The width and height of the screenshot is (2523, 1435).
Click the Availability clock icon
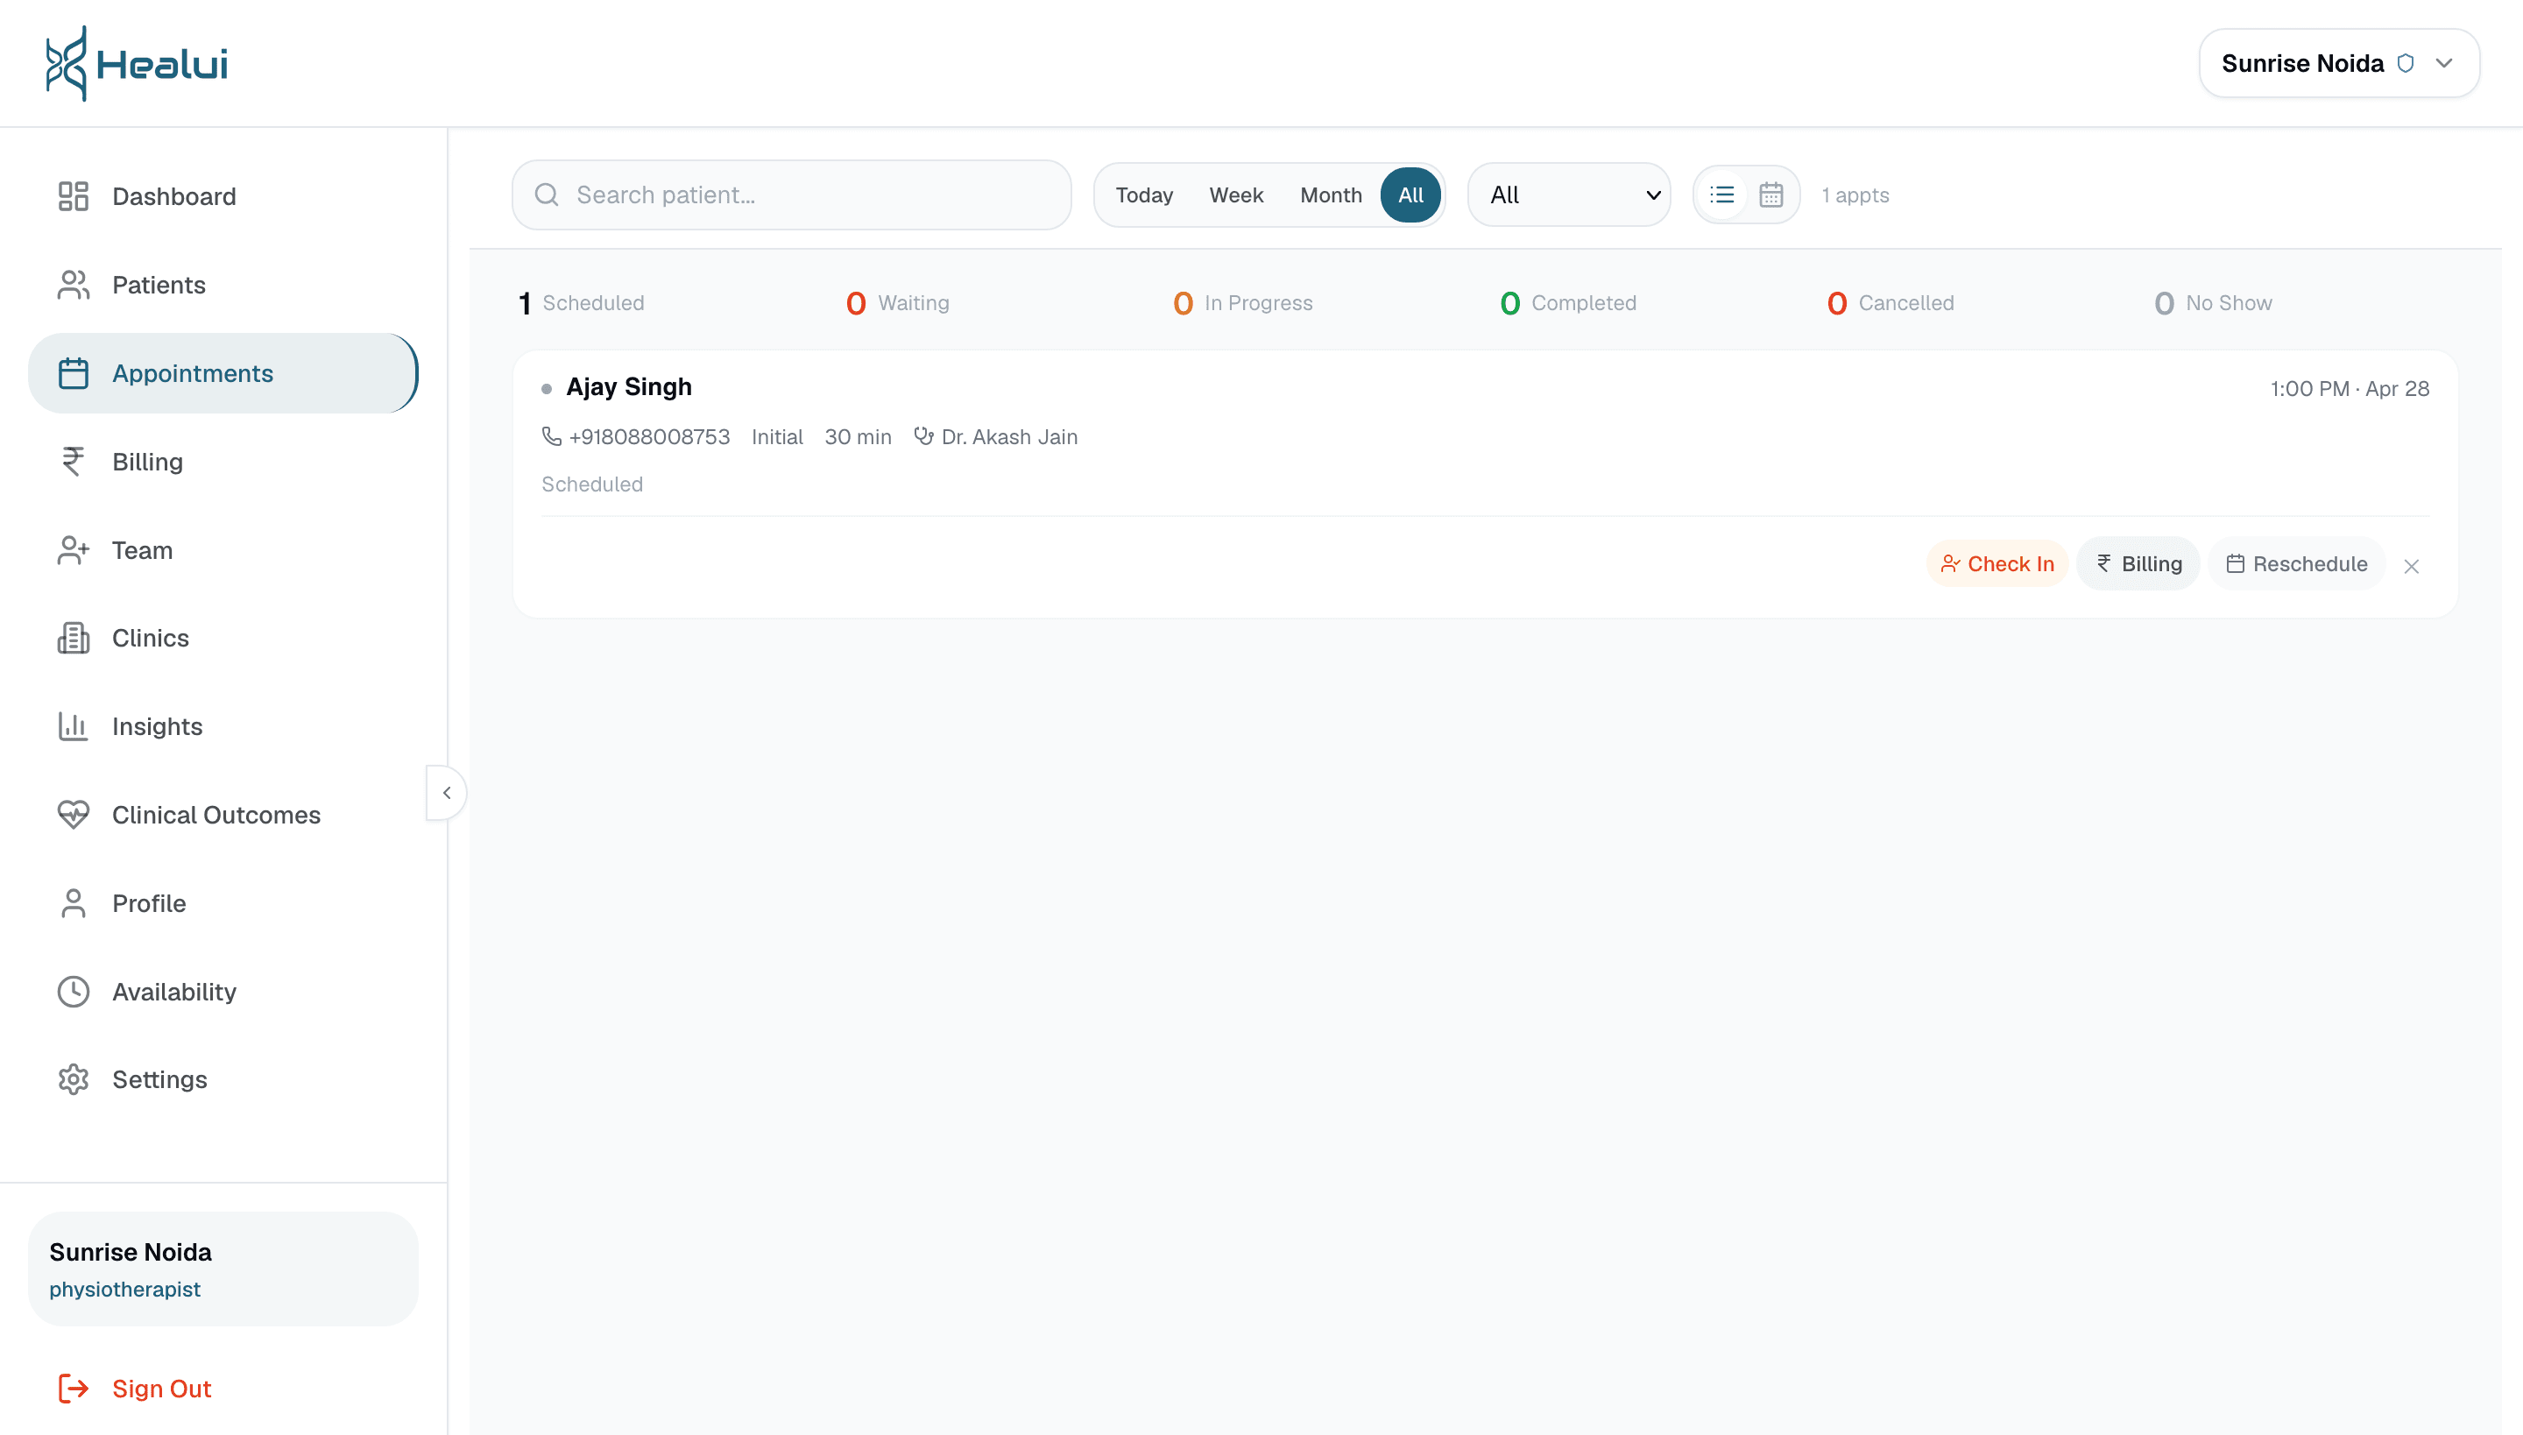73,992
